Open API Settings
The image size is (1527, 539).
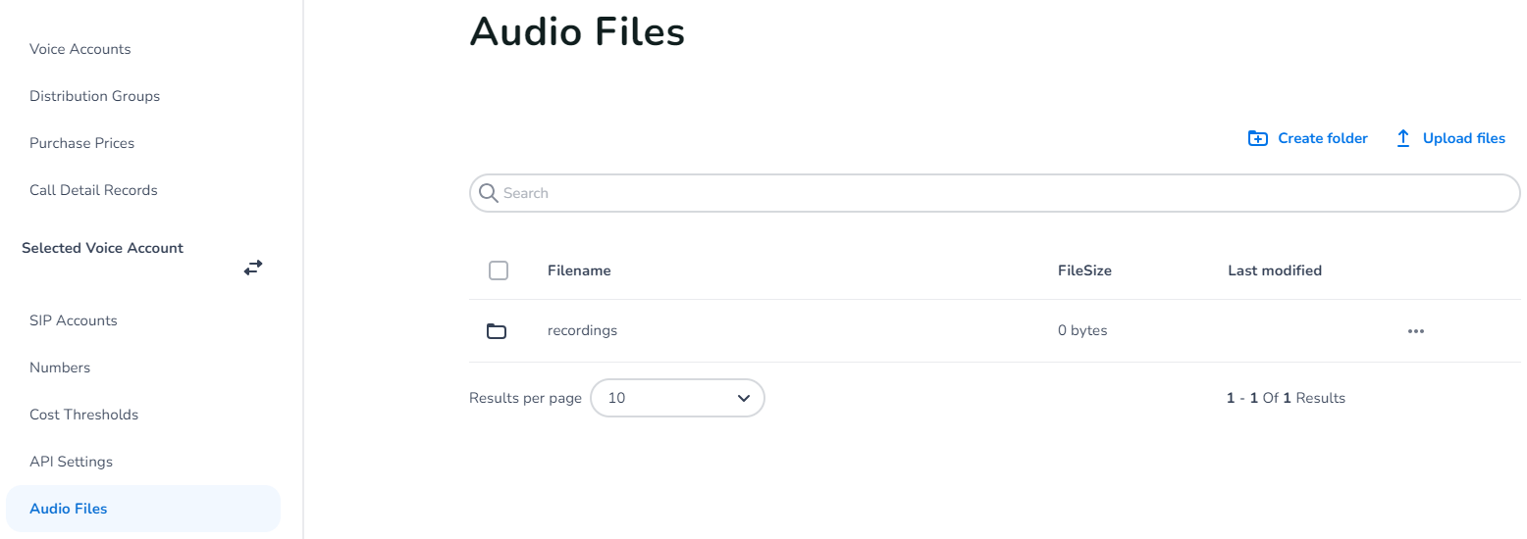[71, 462]
